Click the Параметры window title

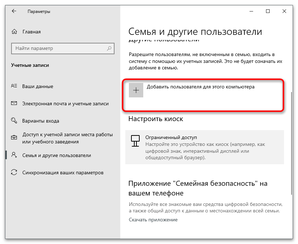coord(39,11)
